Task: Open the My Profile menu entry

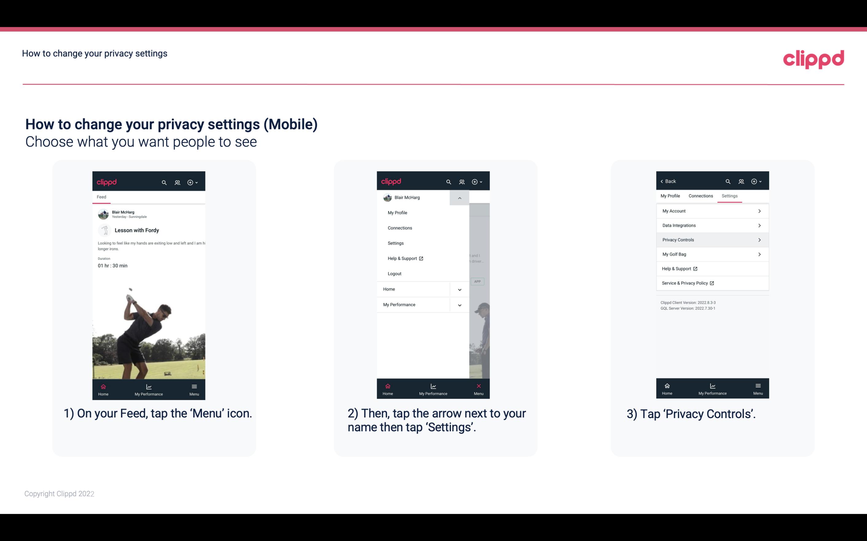Action: [x=397, y=212]
